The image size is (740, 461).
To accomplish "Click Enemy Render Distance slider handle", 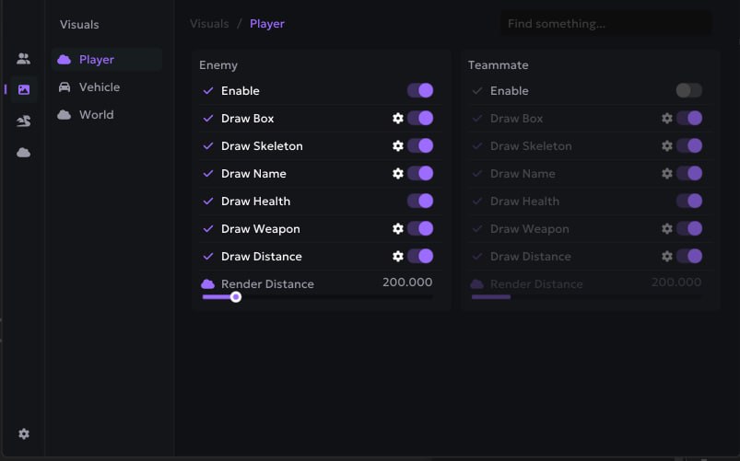I will click(x=236, y=297).
